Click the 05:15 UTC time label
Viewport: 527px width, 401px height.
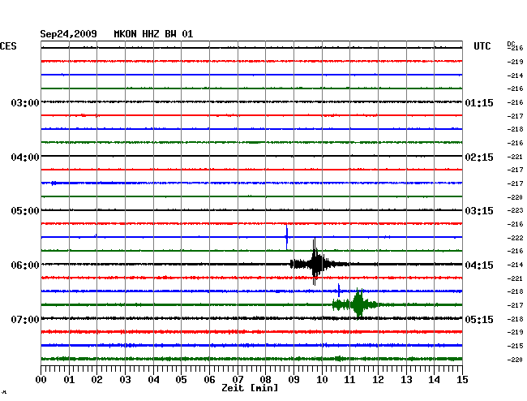pos(479,319)
